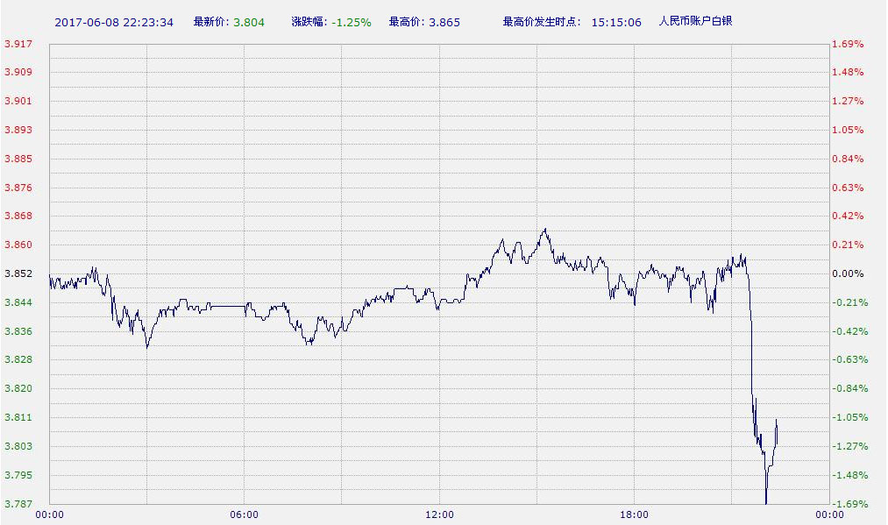Click the chart title 人民币账户白银
888x525 pixels.
(695, 22)
